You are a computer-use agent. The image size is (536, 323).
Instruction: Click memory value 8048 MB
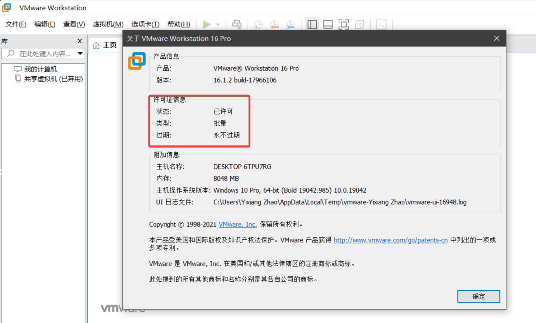coord(226,178)
